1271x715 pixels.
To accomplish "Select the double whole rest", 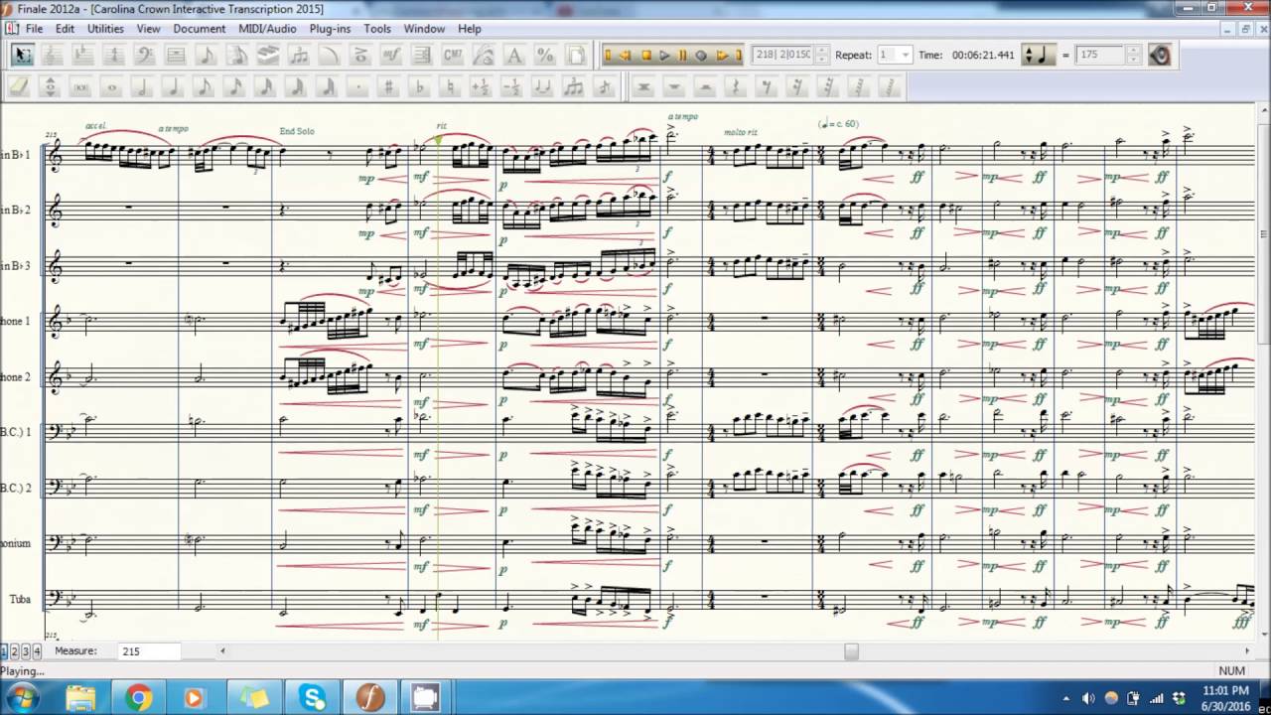I will (643, 87).
